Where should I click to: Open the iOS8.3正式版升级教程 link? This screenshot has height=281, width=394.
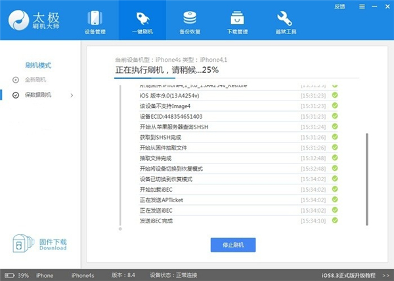pyautogui.click(x=355, y=275)
